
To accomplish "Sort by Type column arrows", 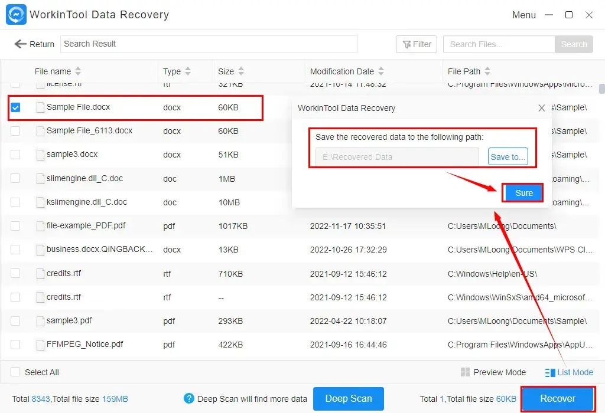I will coord(187,71).
